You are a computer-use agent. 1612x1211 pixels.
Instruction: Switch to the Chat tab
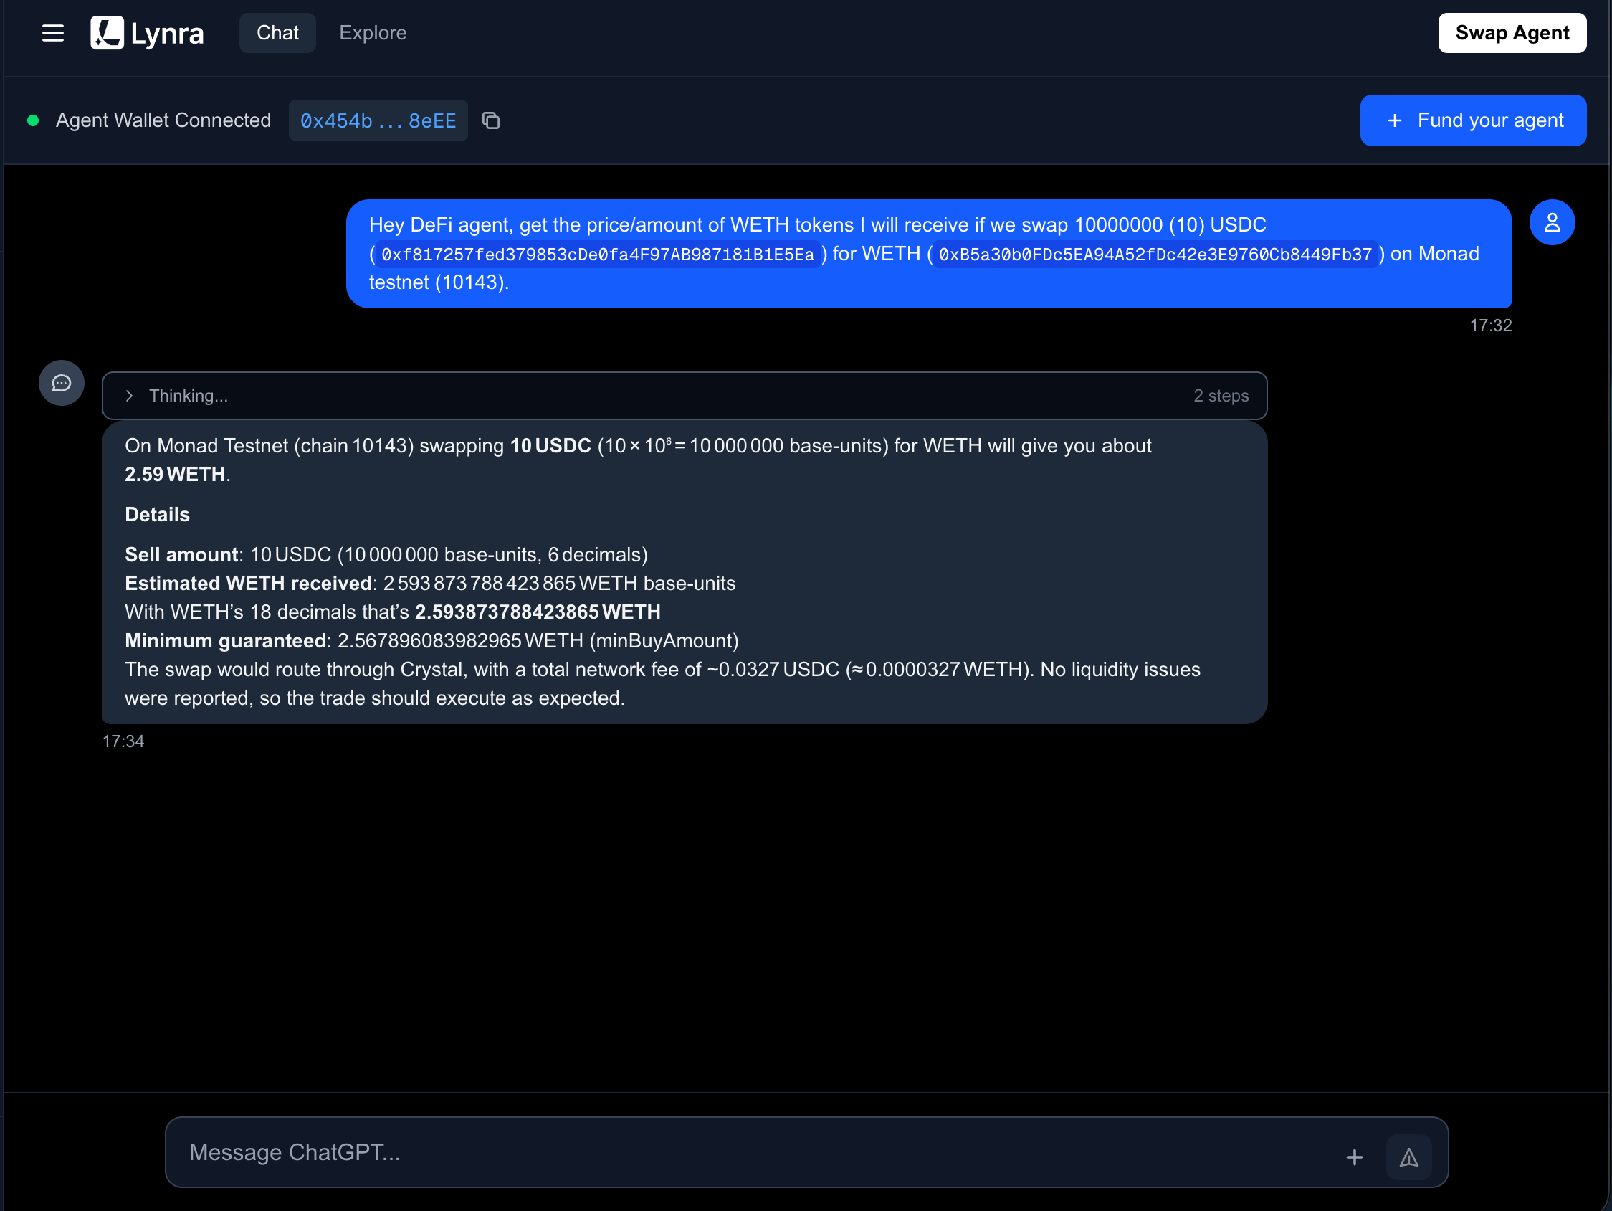(x=277, y=33)
